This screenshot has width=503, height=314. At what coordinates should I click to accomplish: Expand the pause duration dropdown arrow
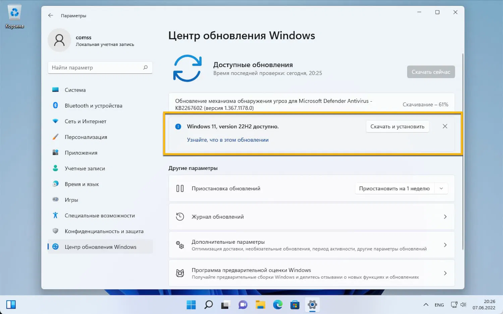tap(441, 188)
